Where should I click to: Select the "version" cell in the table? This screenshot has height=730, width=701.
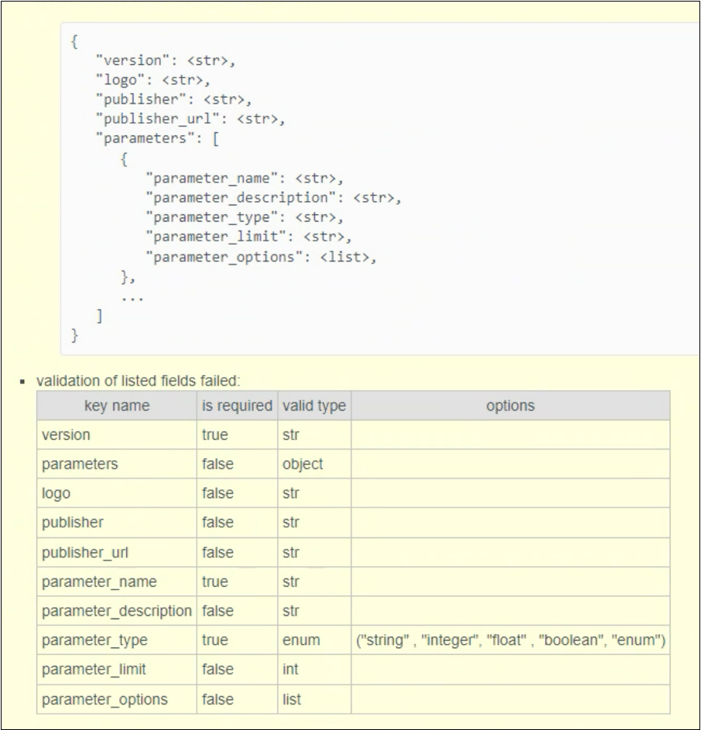117,435
